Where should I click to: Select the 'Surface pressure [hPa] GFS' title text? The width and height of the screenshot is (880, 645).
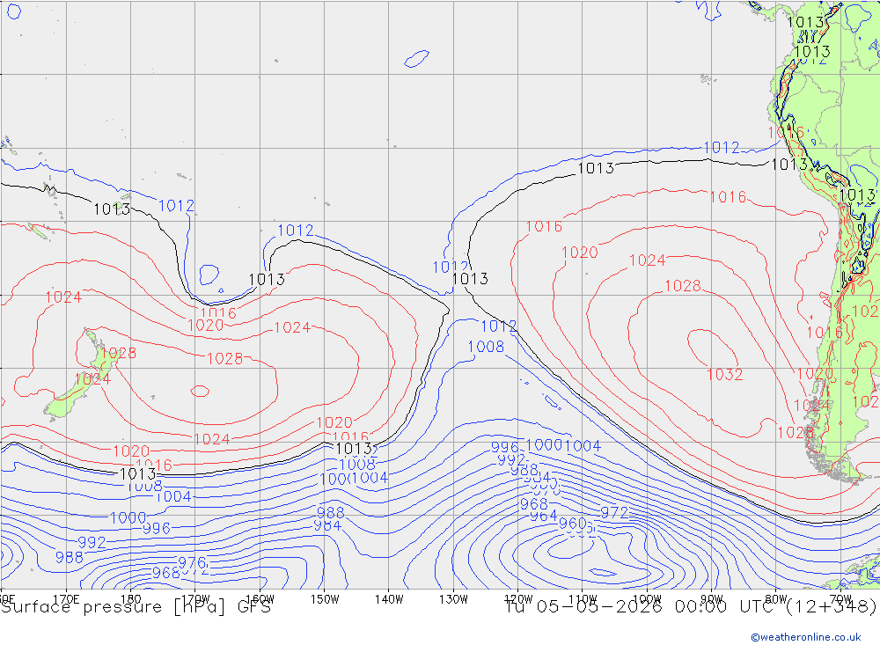[x=136, y=607]
